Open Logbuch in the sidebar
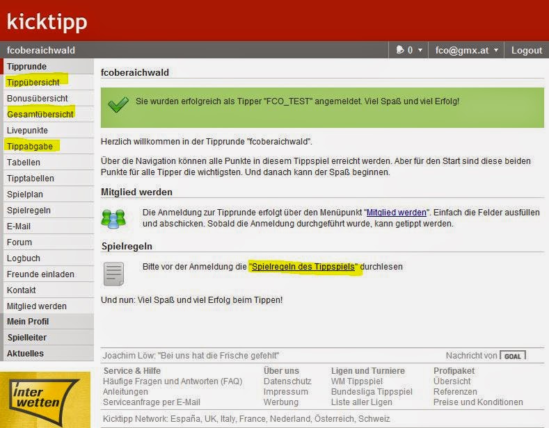 48,258
